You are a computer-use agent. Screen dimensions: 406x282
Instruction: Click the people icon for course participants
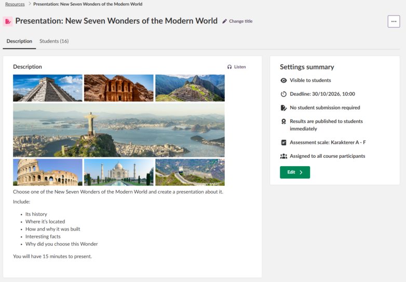283,156
